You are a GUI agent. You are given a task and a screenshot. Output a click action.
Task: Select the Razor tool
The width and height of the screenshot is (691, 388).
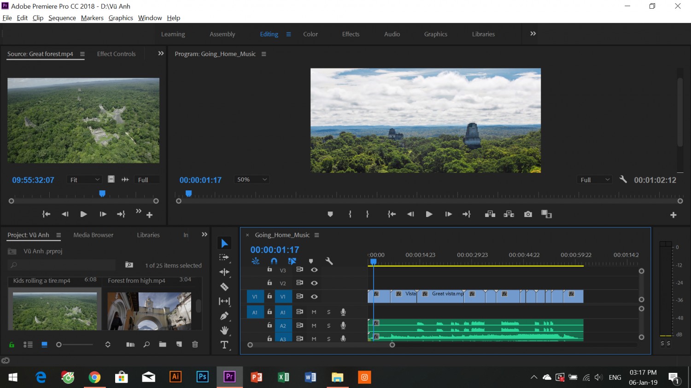click(x=224, y=287)
